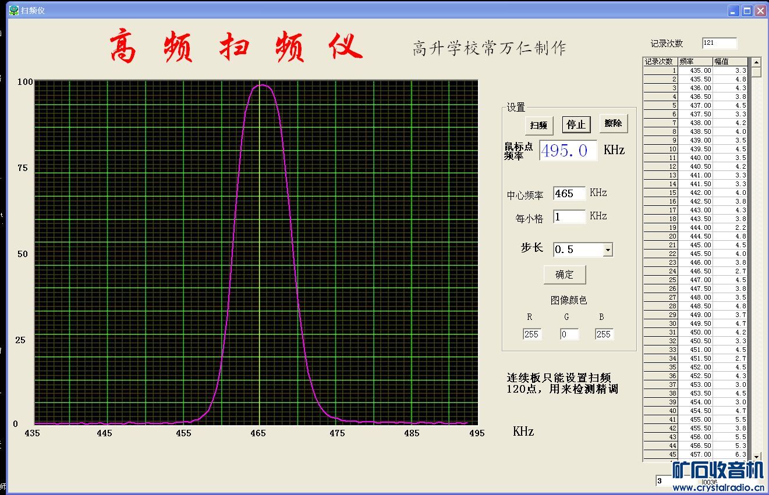Select the 鼠标点频率 field showing 495.0
769x495 pixels.
click(x=568, y=151)
